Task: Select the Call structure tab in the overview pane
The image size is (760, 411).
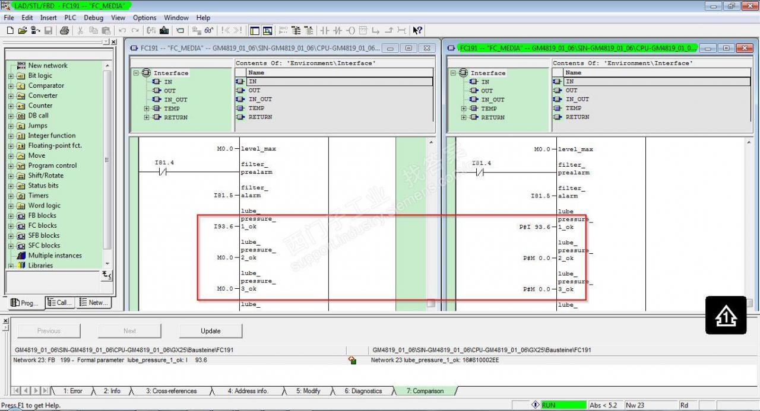Action: [59, 302]
